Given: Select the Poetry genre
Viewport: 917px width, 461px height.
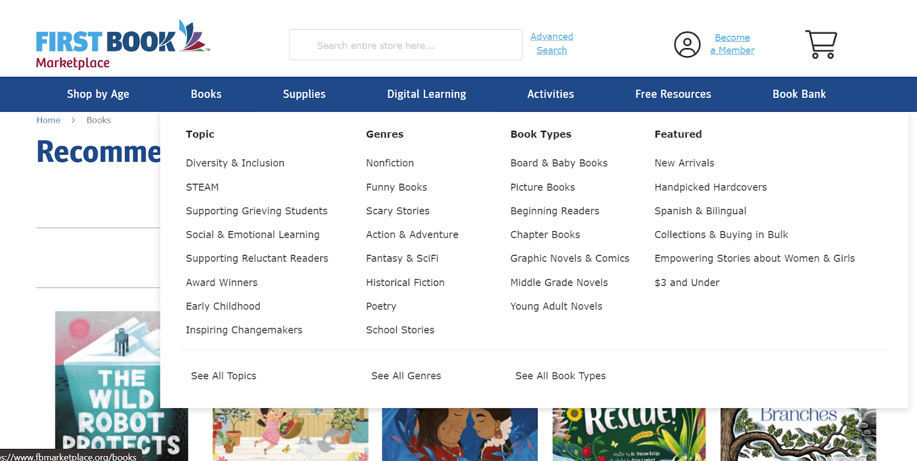Looking at the screenshot, I should pos(381,306).
